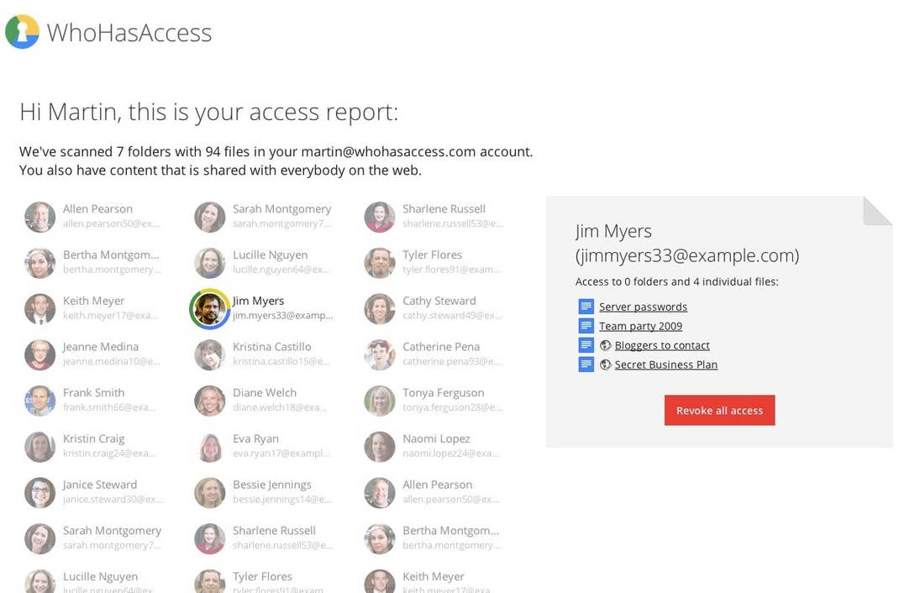
Task: Open the Bloggers to contact link
Action: click(662, 345)
